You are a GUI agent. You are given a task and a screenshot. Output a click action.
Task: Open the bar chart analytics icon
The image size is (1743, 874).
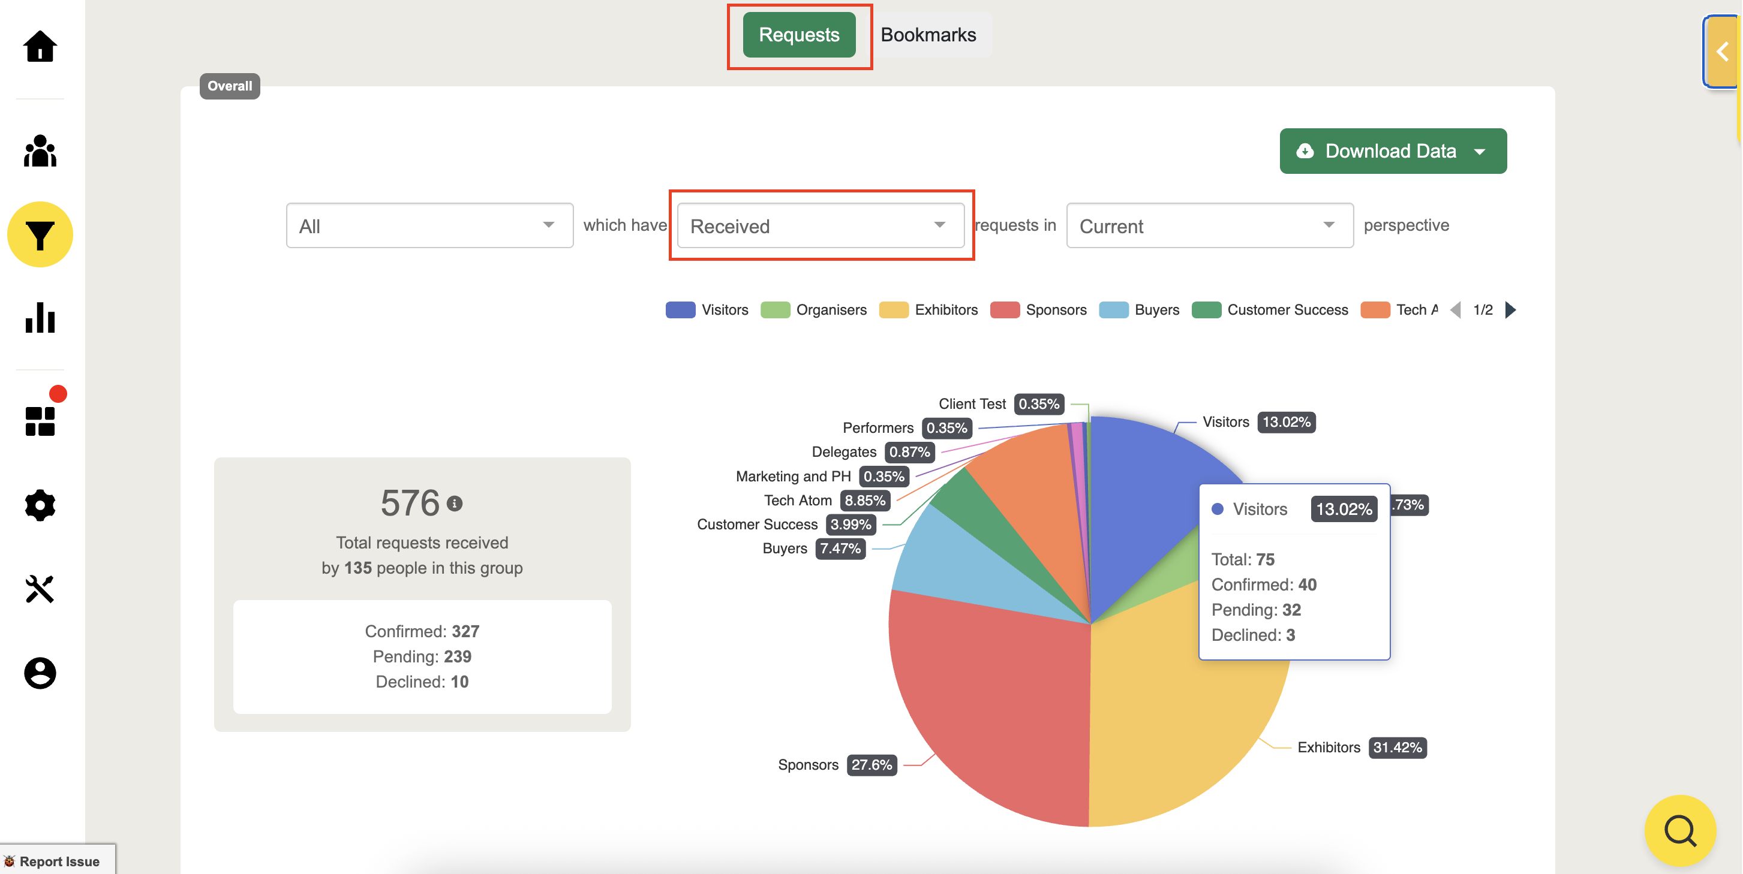(40, 318)
